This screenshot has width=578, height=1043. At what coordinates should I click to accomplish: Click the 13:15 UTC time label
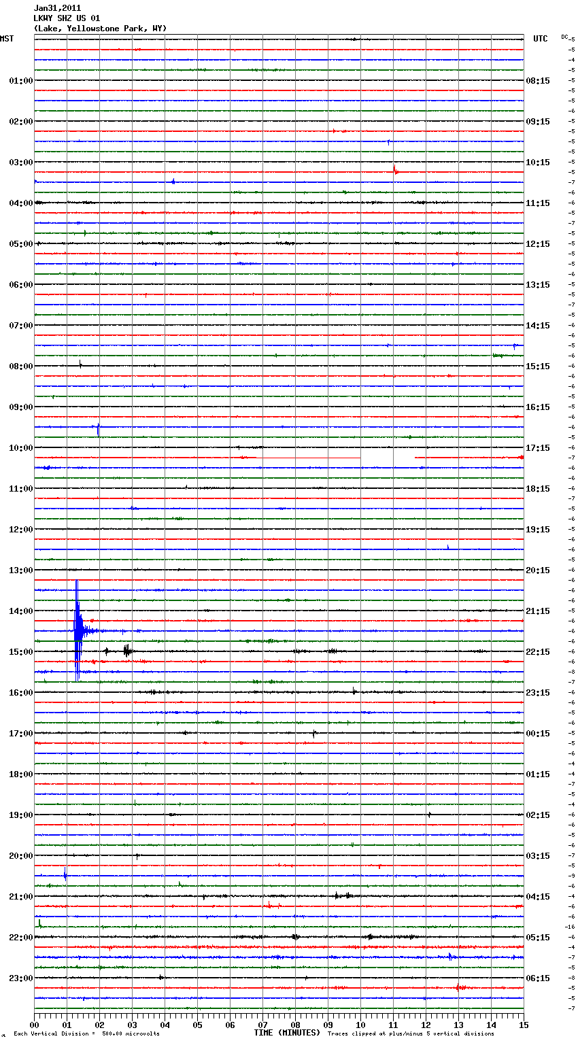[538, 285]
